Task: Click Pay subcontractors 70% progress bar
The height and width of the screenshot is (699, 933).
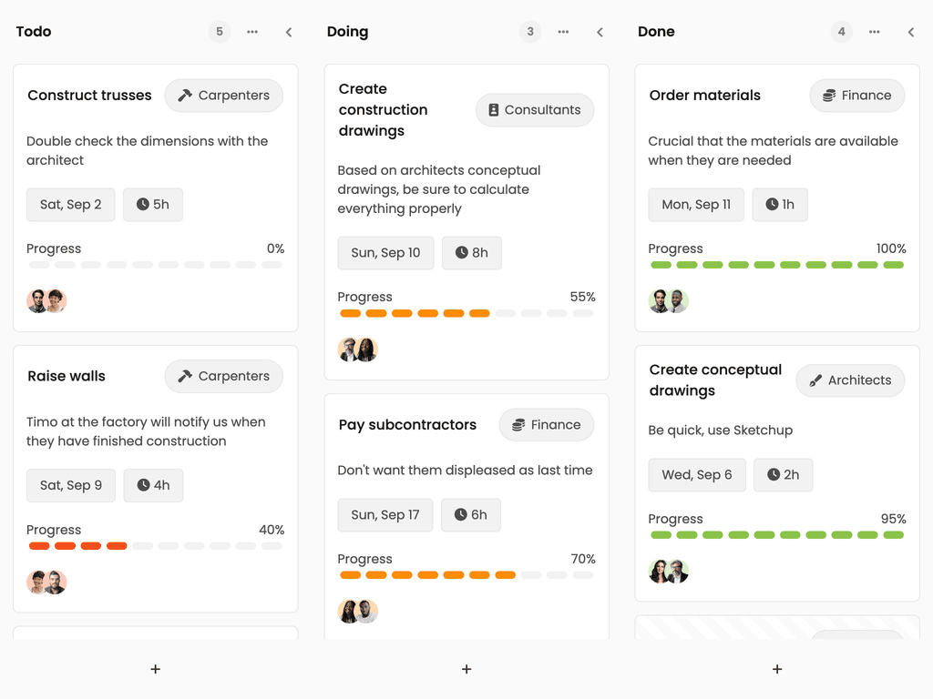Action: pos(466,575)
